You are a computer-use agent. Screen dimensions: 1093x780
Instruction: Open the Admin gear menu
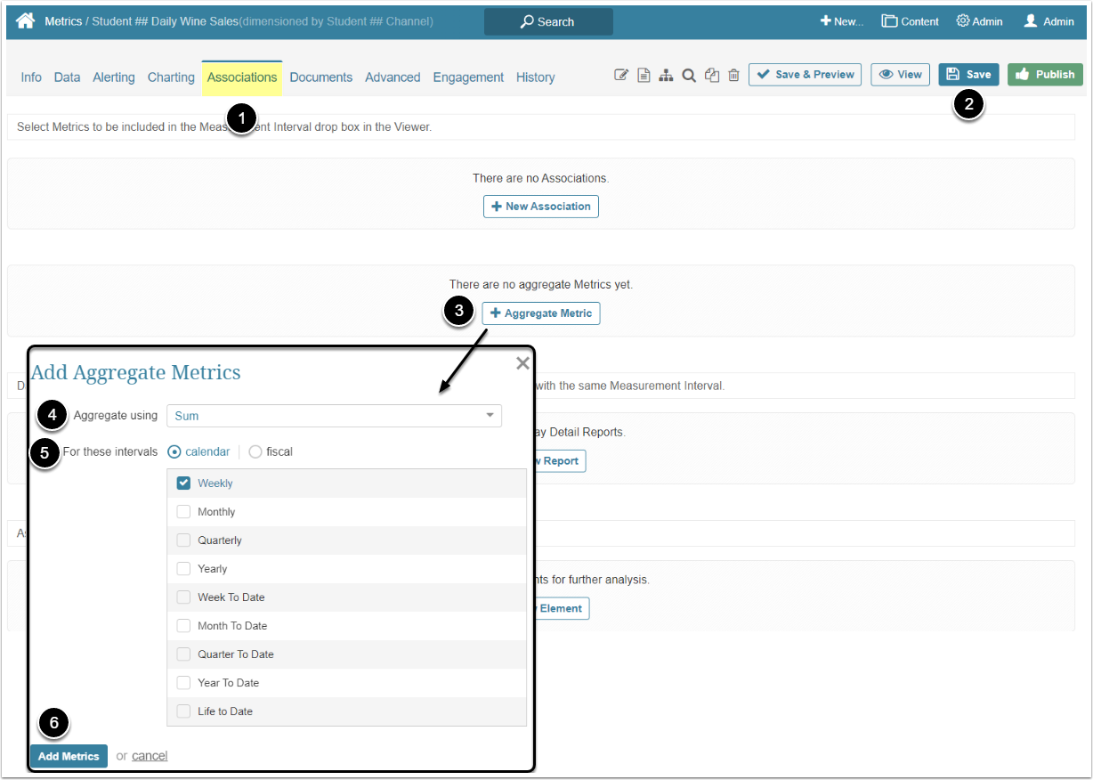coord(979,21)
